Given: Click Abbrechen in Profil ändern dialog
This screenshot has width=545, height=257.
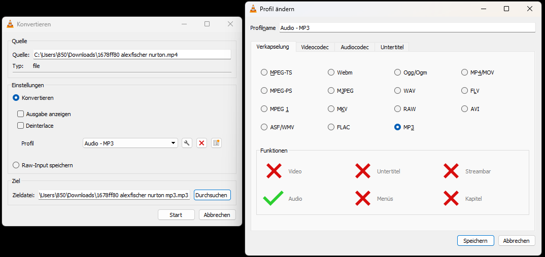Looking at the screenshot, I should 517,240.
